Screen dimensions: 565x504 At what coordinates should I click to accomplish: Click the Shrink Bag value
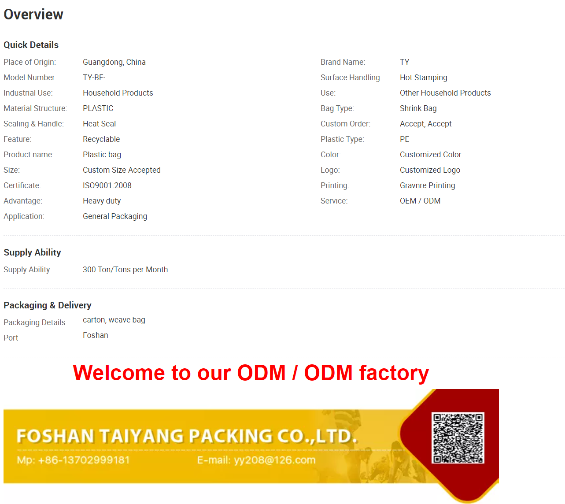pos(418,108)
